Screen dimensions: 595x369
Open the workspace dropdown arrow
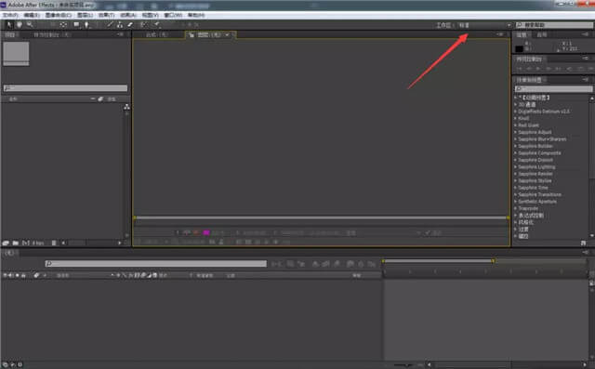tap(509, 25)
